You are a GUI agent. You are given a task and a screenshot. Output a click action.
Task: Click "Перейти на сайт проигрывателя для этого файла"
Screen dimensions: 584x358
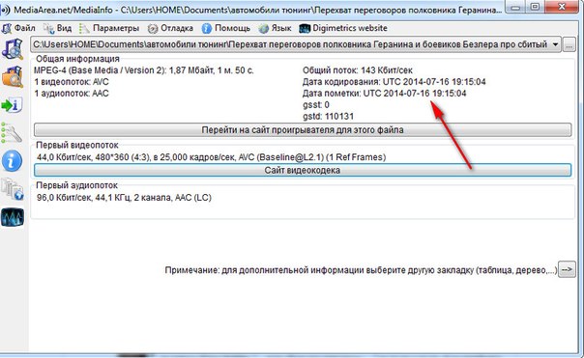click(x=303, y=130)
